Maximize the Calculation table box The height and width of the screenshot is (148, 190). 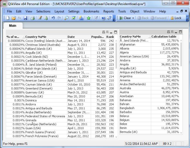181,32
